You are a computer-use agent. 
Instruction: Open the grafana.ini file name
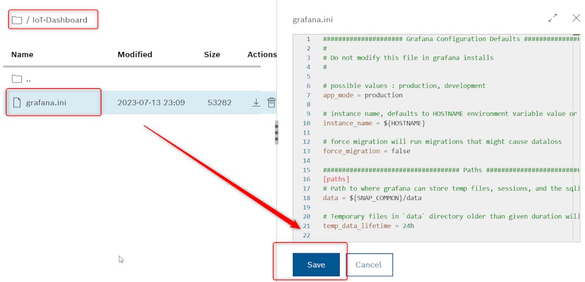coord(46,102)
